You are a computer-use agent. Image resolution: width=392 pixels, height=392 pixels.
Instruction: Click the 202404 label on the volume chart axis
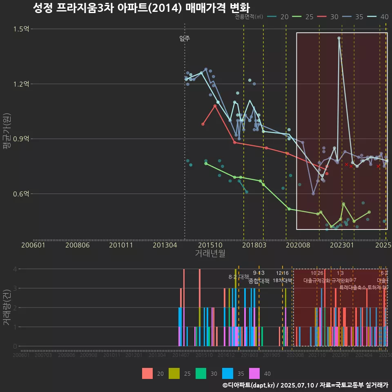click(x=364, y=355)
